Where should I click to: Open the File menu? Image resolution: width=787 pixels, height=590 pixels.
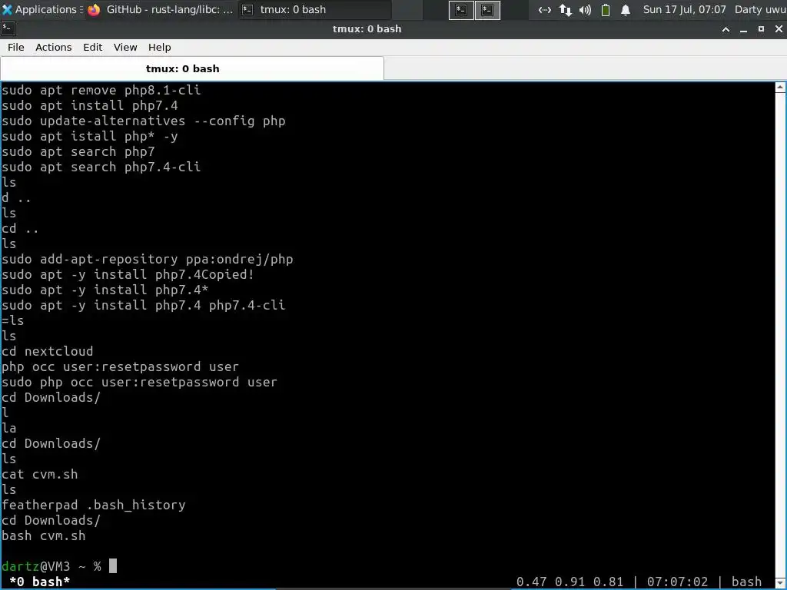click(x=15, y=47)
